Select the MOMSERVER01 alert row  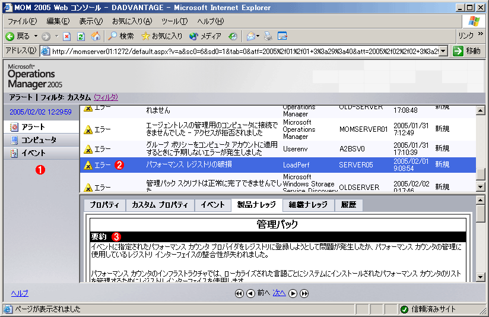pos(278,129)
